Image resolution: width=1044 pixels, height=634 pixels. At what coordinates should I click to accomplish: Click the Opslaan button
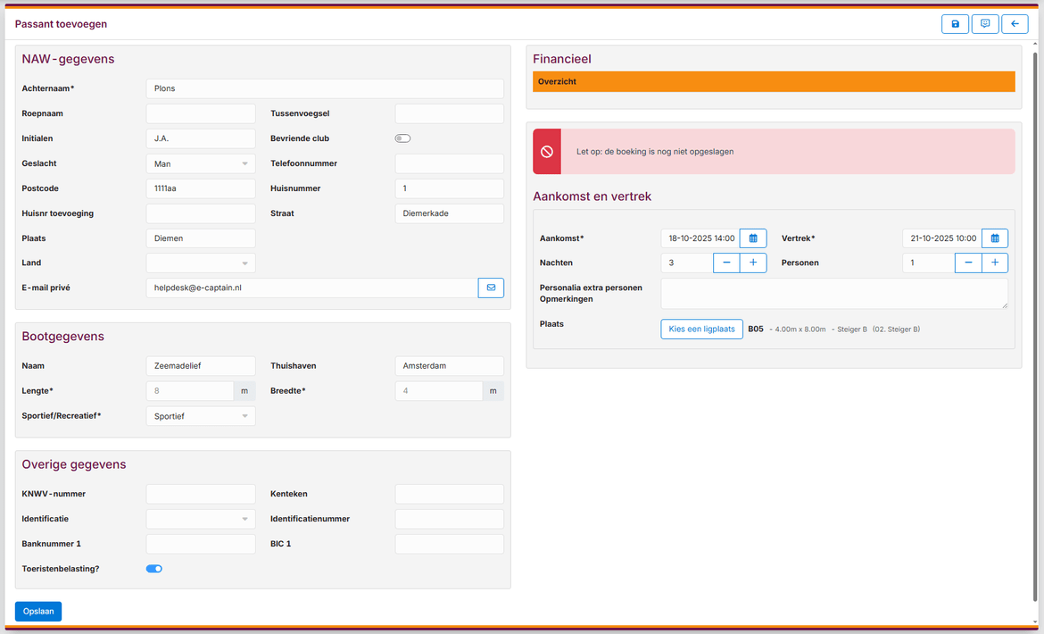click(38, 612)
